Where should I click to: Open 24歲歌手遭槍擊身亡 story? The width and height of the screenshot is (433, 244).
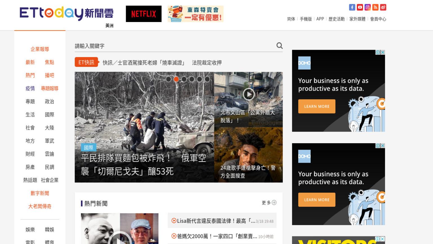(248, 172)
